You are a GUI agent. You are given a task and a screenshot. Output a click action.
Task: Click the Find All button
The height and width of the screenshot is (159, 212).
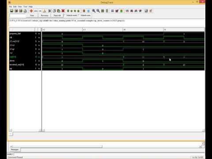57,15
